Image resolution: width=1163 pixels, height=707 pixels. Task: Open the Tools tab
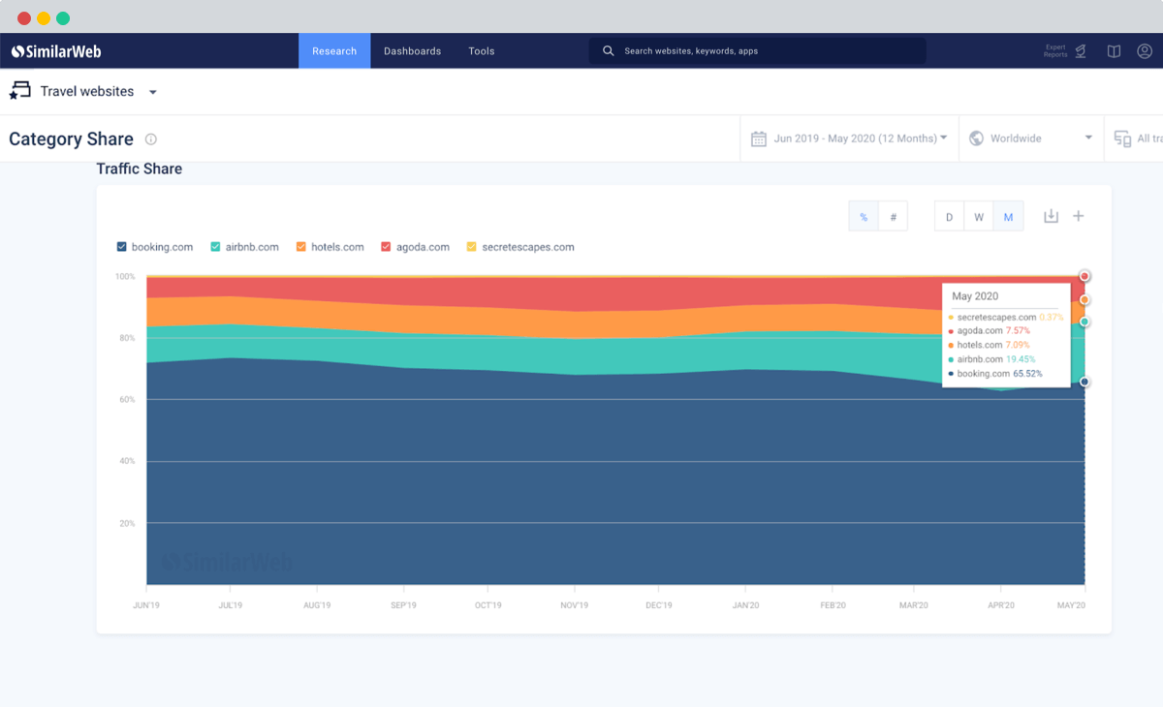(482, 51)
